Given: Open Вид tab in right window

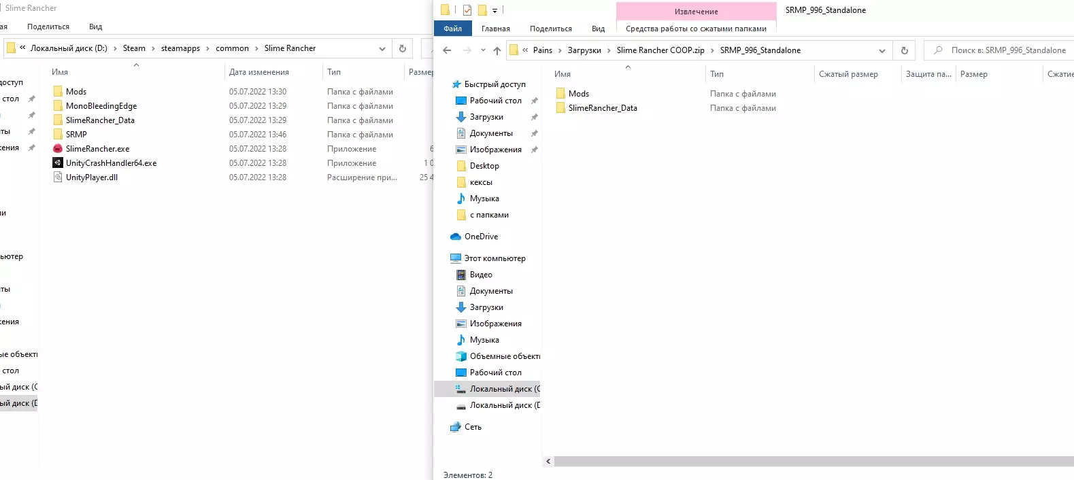Looking at the screenshot, I should 599,29.
